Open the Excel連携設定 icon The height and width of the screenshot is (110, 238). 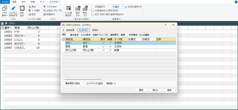click(68, 8)
